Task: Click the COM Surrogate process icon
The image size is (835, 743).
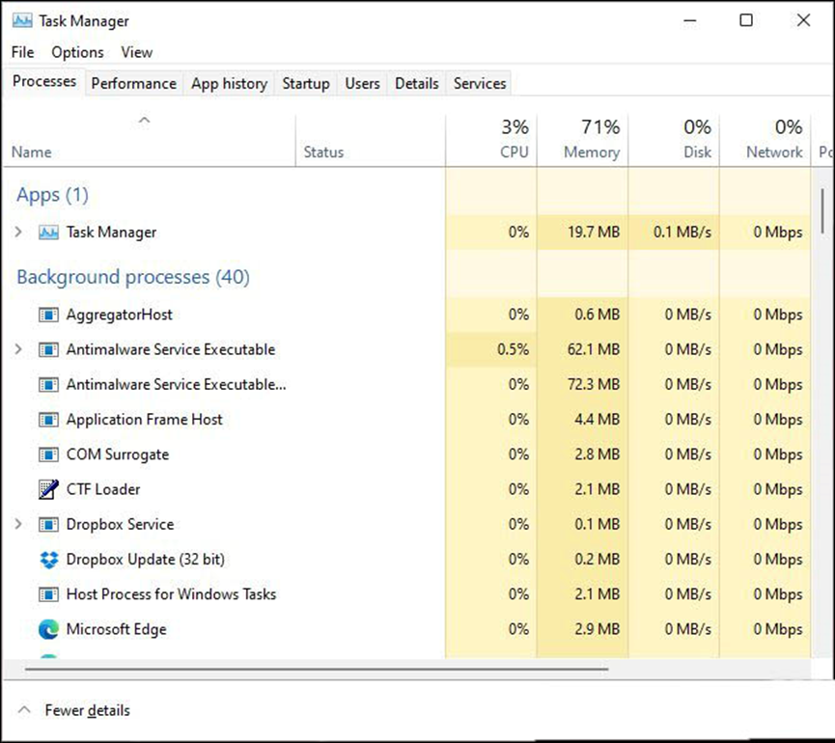Action: tap(48, 454)
